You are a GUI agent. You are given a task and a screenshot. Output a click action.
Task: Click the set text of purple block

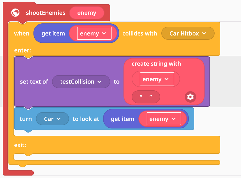tap(34, 82)
